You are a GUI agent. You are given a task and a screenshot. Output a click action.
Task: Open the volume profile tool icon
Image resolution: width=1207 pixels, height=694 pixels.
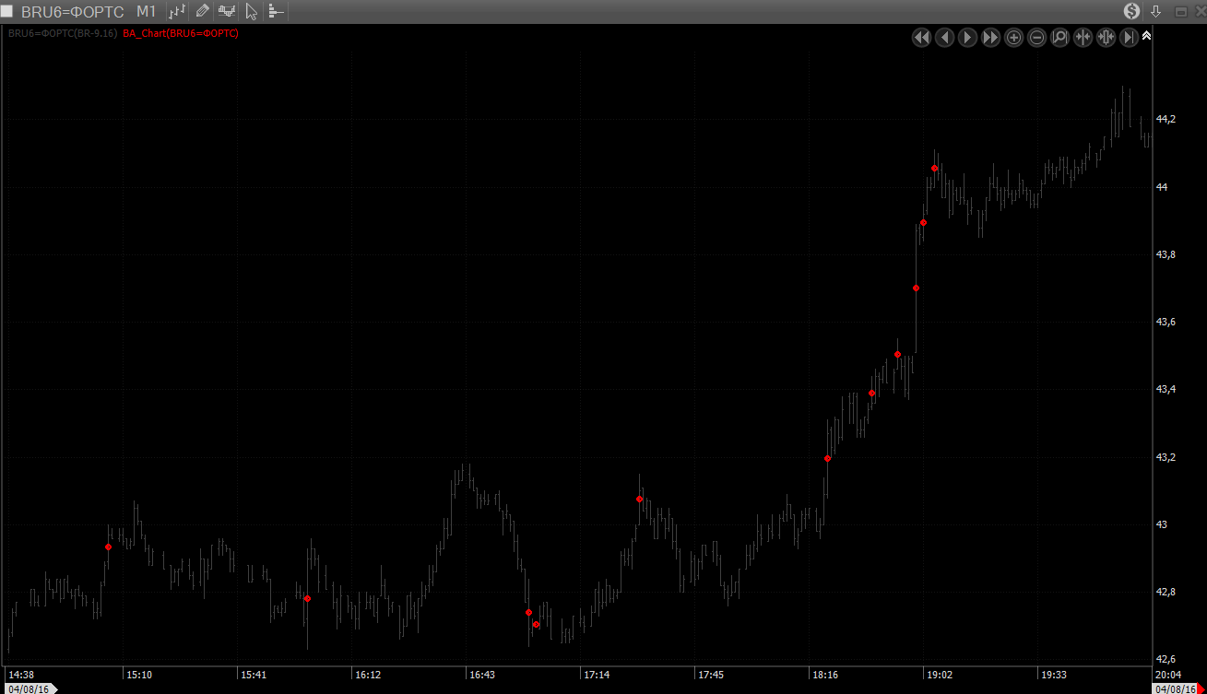click(276, 11)
